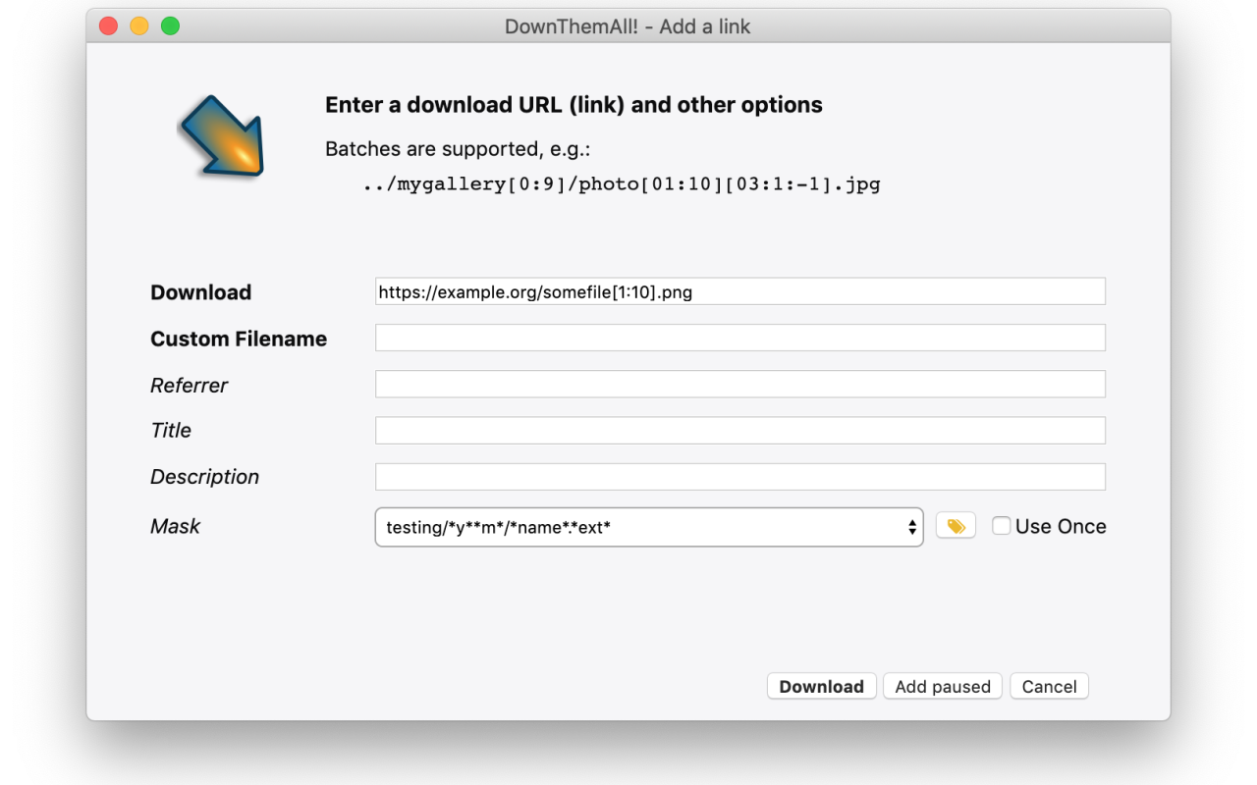Image resolution: width=1257 pixels, height=785 pixels.
Task: Click the "Enter a download URL" heading
Action: tap(574, 105)
